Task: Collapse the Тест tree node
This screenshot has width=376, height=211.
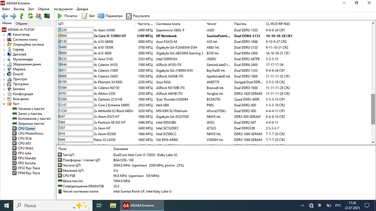Action: pos(4,104)
